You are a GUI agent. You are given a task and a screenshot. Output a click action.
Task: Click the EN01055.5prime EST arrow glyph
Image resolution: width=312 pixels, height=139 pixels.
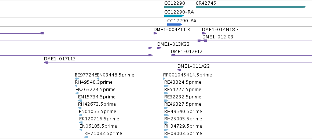point(80,115)
